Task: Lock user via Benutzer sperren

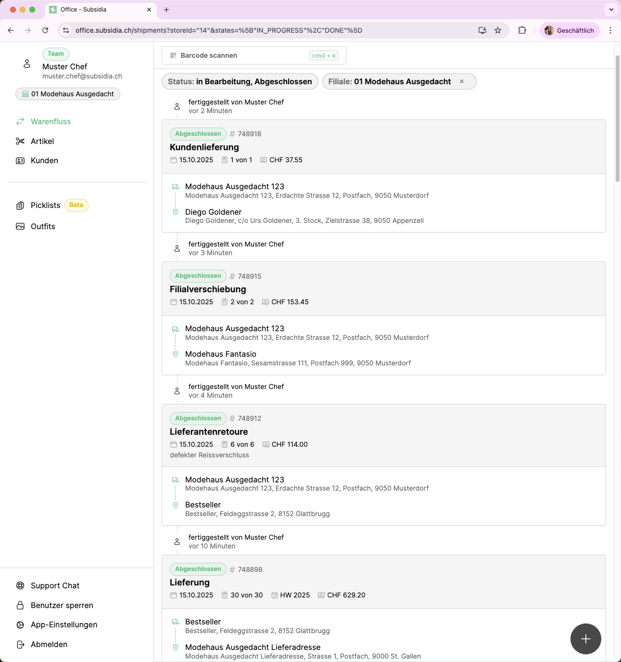Action: click(62, 605)
